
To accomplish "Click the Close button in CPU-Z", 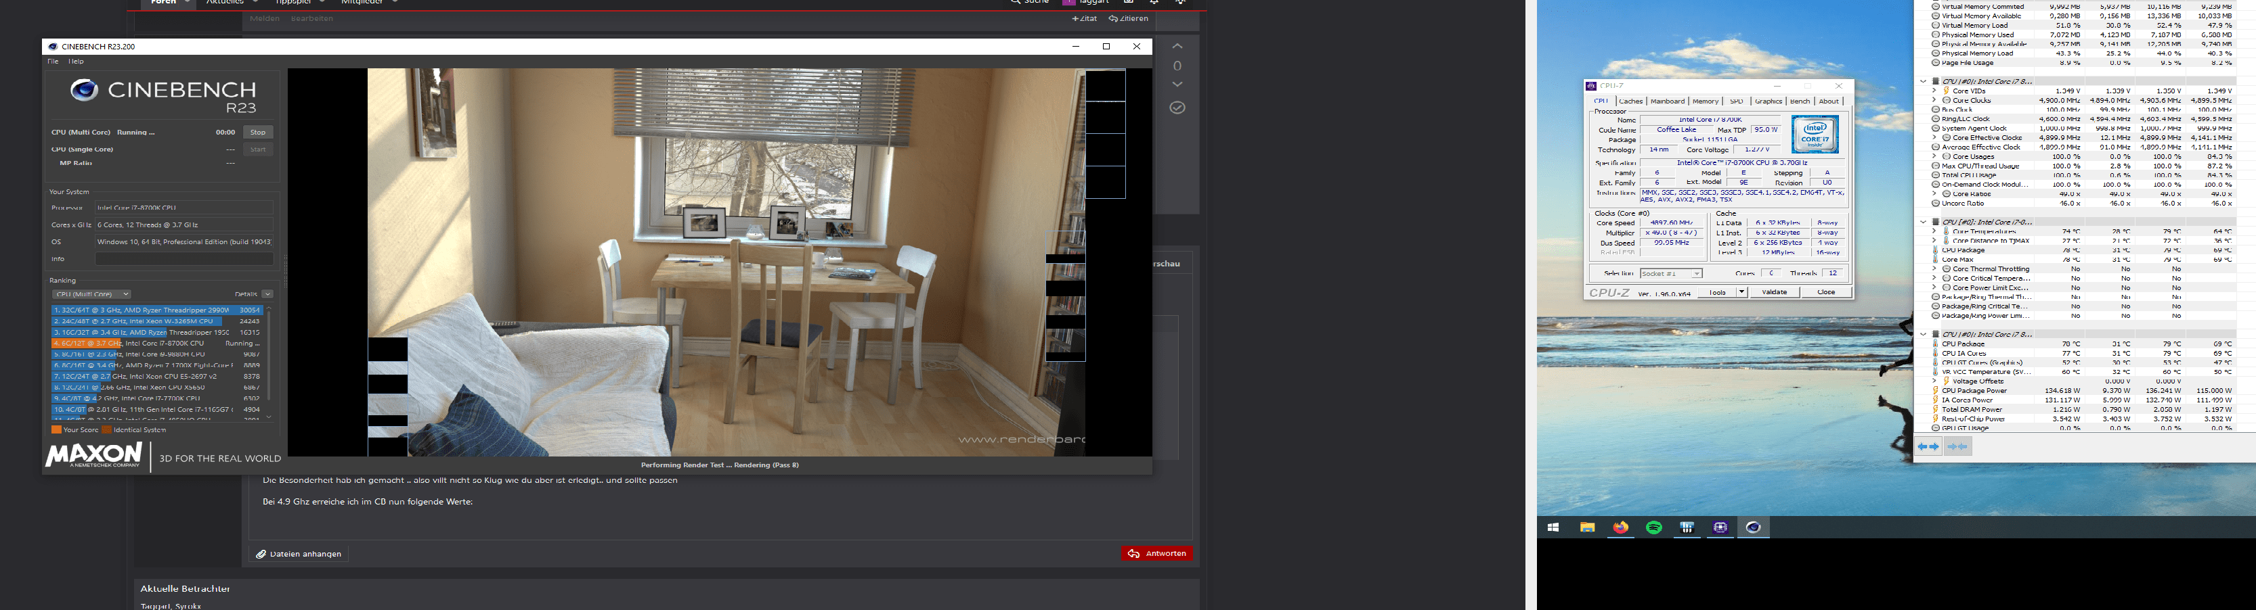I will pyautogui.click(x=1826, y=292).
